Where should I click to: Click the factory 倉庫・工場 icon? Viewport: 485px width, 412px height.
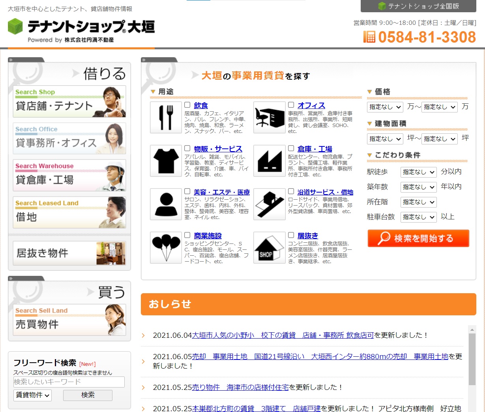point(269,161)
